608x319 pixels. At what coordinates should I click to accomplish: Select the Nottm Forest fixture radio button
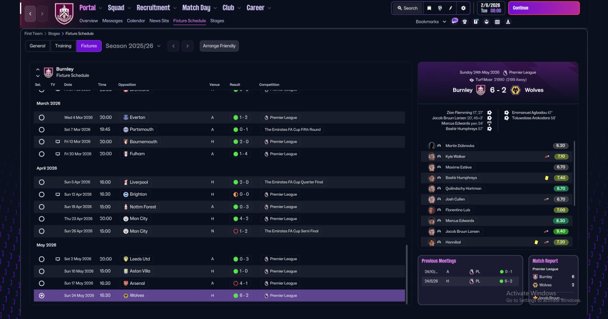pos(42,207)
